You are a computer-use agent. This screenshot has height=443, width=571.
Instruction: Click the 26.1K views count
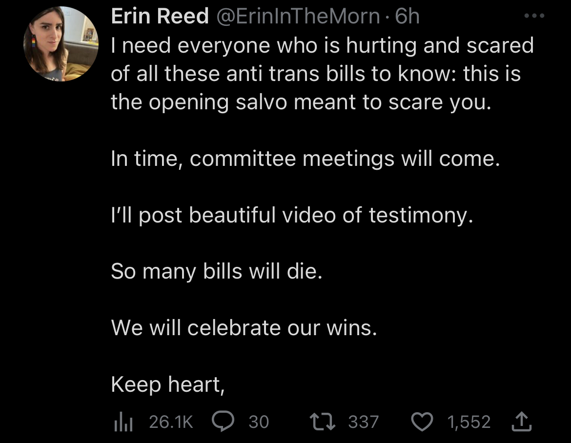pos(171,422)
